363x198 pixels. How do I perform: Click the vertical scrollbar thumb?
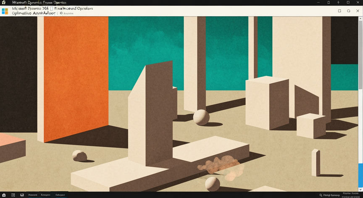(360, 54)
